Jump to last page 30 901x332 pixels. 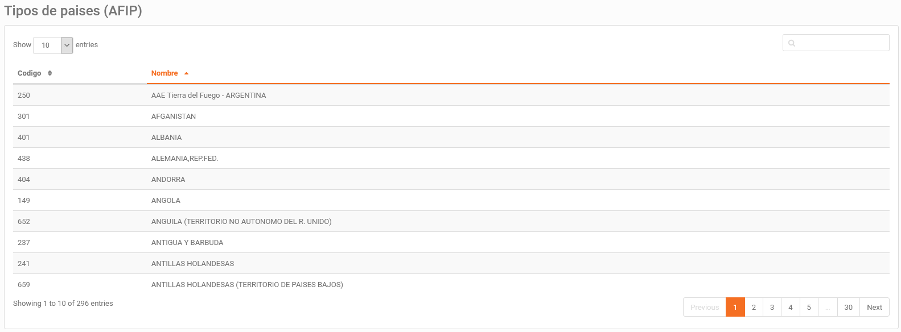848,307
